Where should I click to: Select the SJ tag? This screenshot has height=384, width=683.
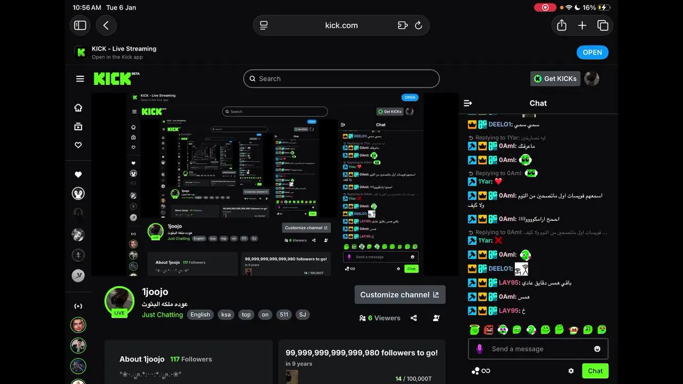303,315
